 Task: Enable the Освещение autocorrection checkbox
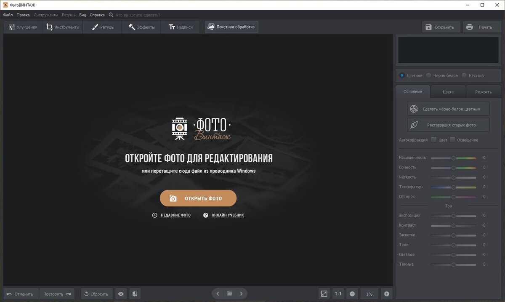pos(452,140)
